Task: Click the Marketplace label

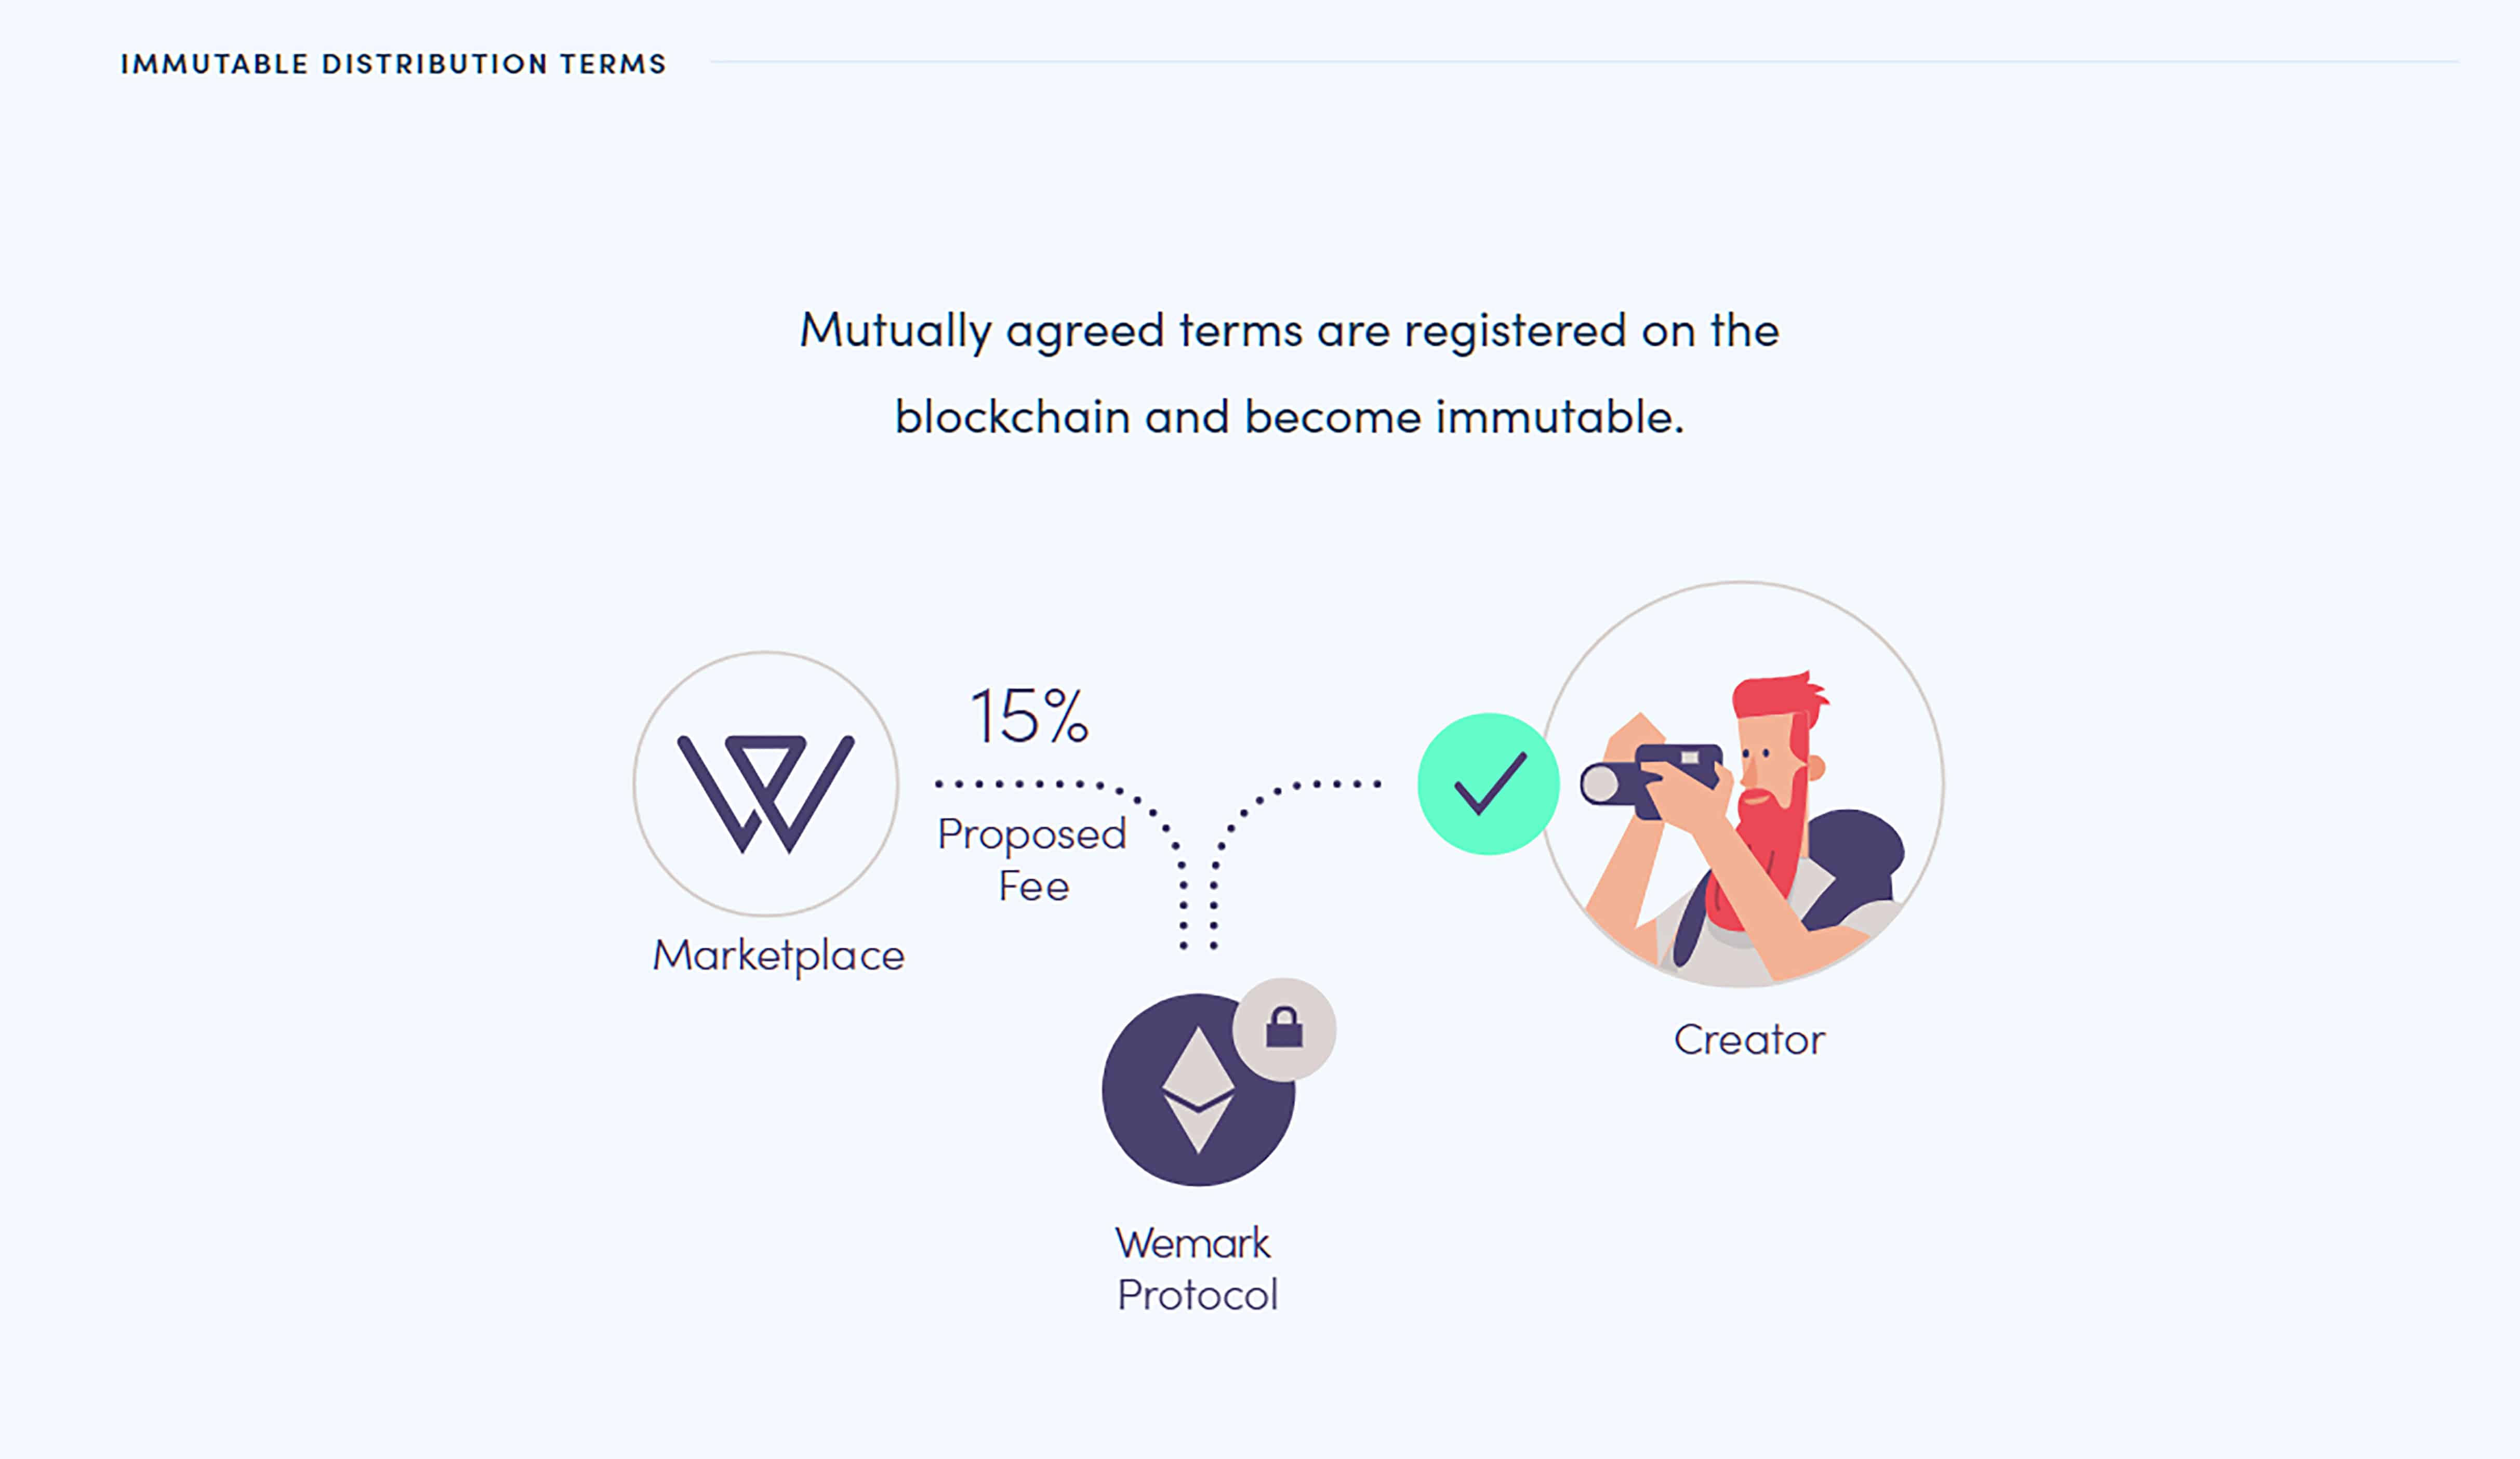Action: click(x=779, y=956)
